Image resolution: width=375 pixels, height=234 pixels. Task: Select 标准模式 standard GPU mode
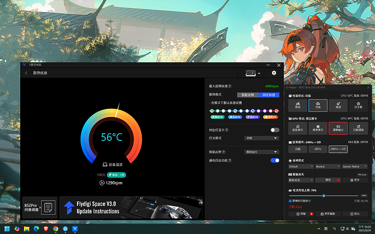[318, 129]
